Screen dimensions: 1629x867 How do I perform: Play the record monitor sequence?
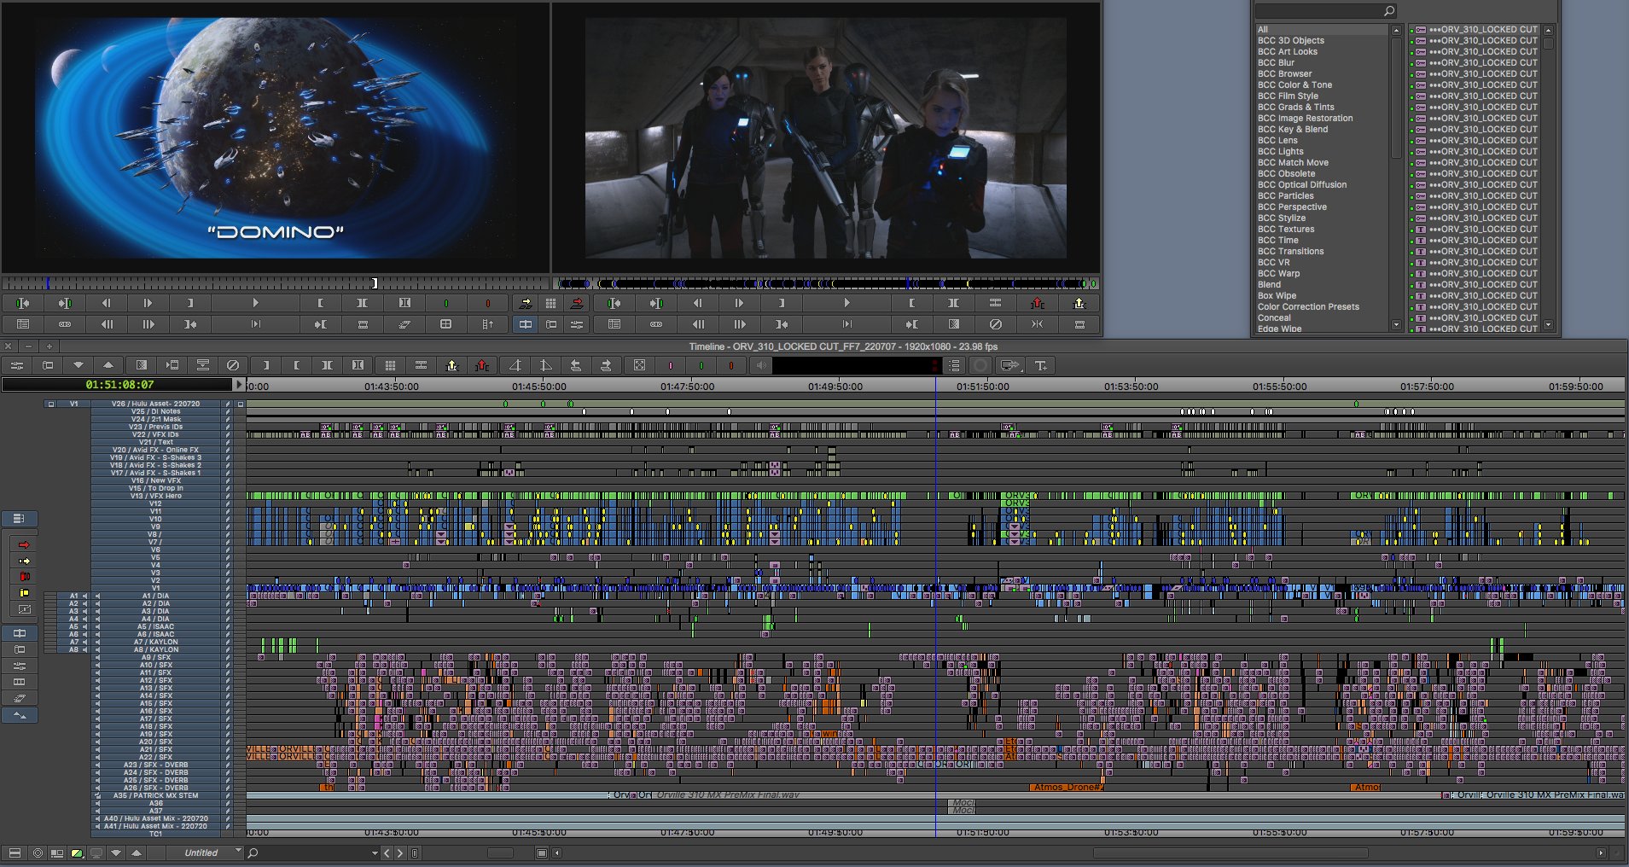(x=846, y=303)
